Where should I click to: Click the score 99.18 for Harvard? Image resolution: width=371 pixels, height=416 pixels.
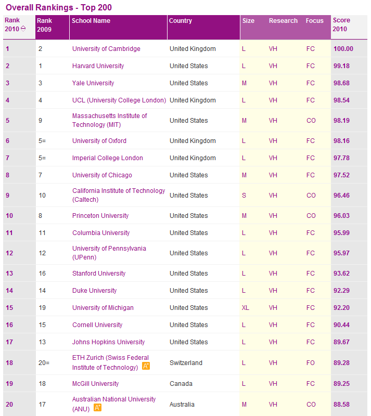click(341, 66)
